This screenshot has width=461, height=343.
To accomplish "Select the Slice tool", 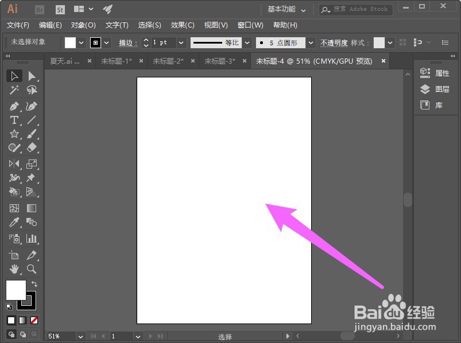I will [32, 255].
